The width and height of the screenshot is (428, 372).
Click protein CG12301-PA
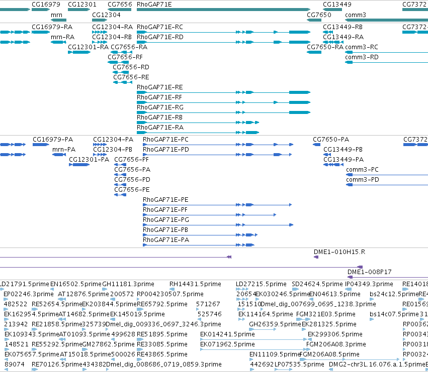tap(89, 160)
